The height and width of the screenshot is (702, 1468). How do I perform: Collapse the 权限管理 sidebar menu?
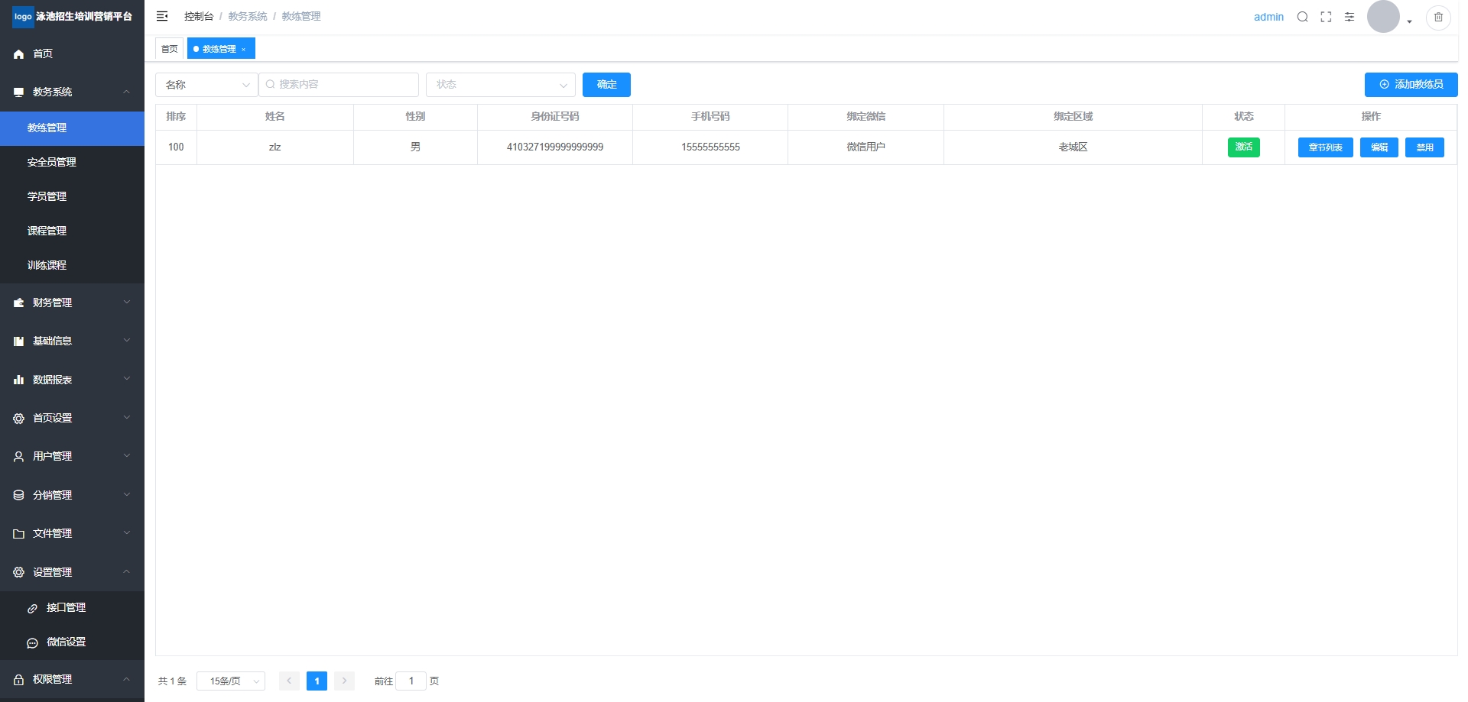coord(72,679)
